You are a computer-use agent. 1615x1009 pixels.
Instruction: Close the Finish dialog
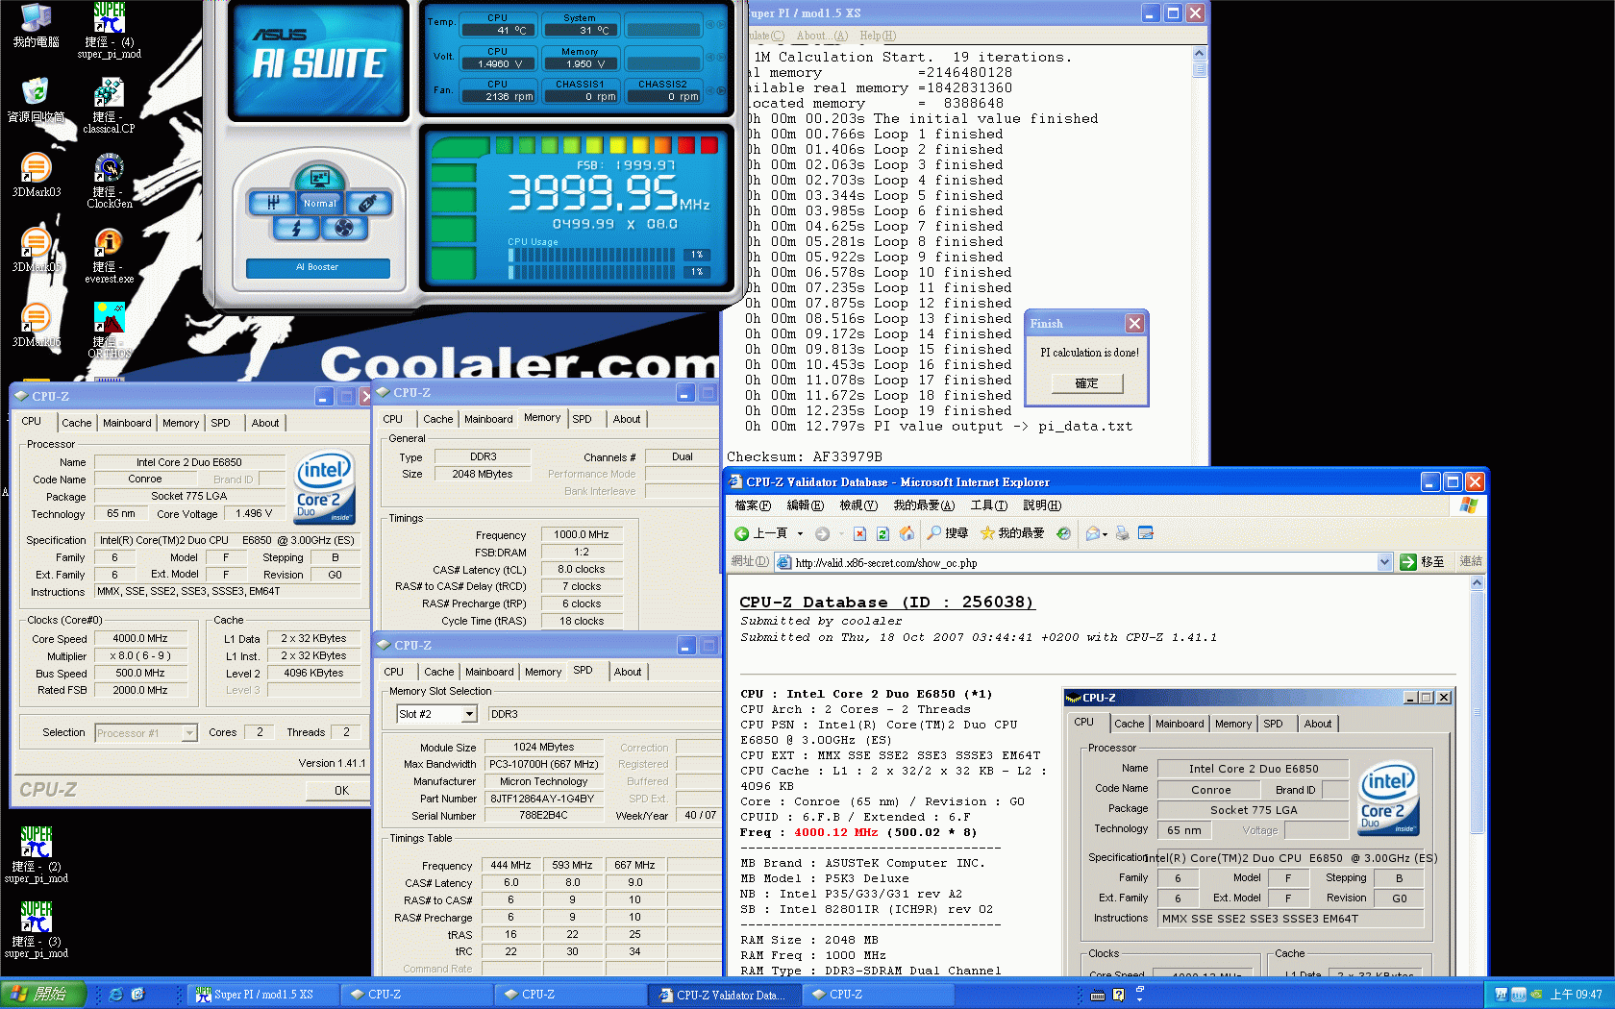tap(1134, 324)
